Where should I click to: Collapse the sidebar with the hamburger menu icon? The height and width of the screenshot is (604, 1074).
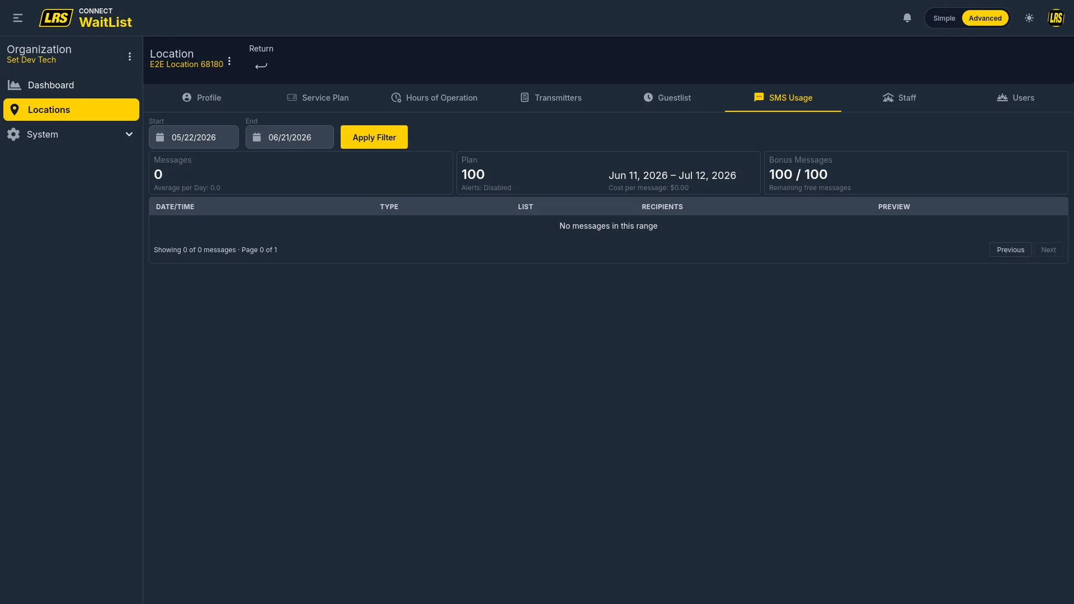(x=18, y=18)
